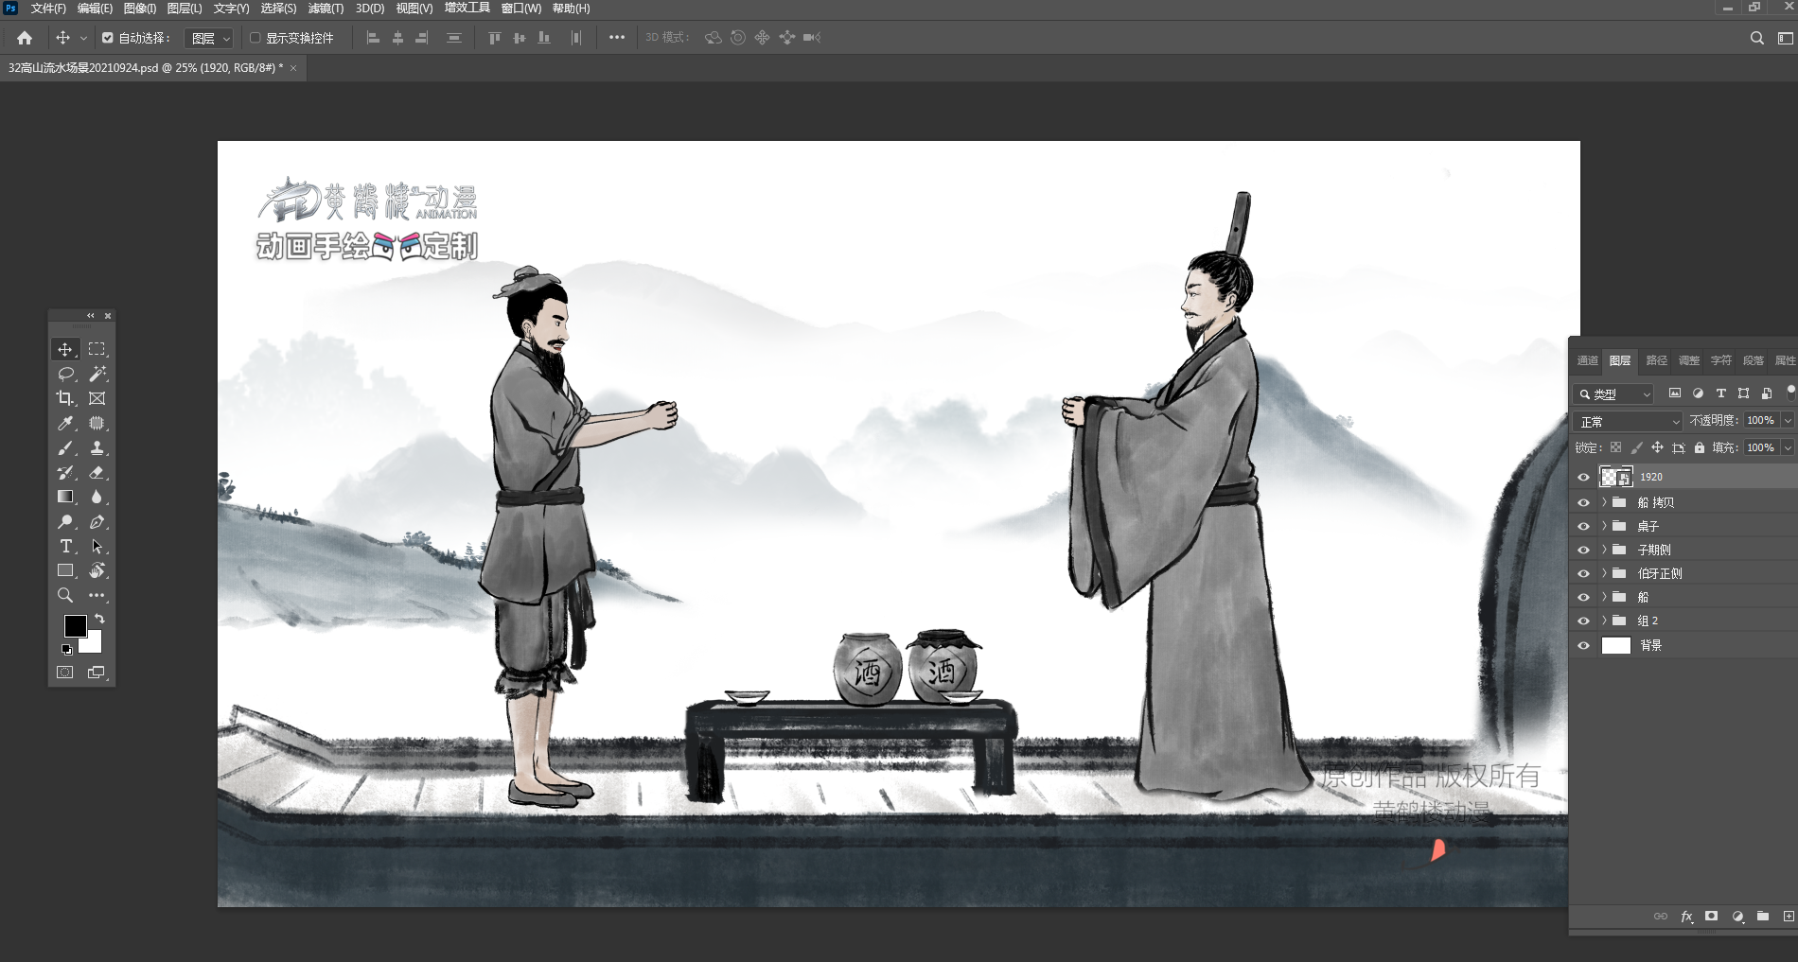Select the Crop tool
The width and height of the screenshot is (1798, 962).
64,399
